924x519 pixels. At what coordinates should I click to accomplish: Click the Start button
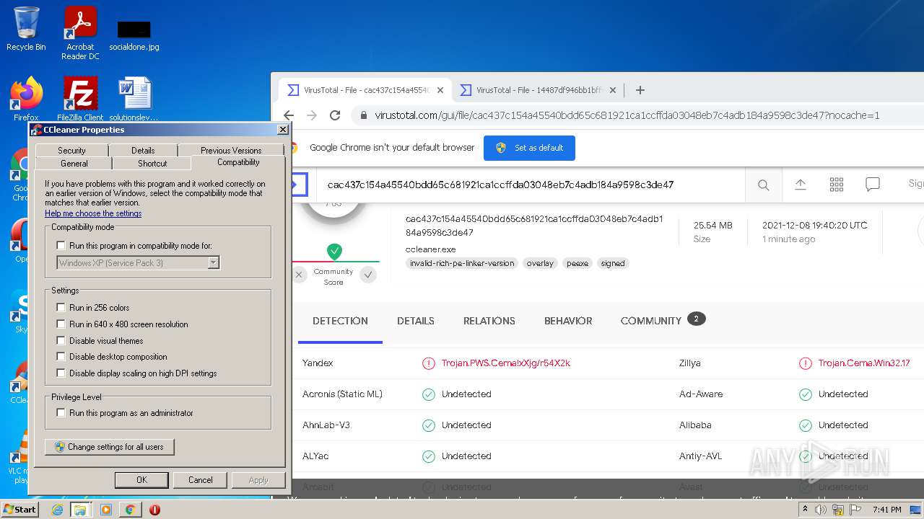coord(20,510)
